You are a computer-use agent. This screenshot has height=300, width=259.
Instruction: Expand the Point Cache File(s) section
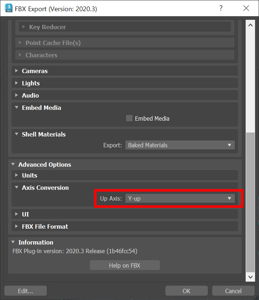pos(125,43)
